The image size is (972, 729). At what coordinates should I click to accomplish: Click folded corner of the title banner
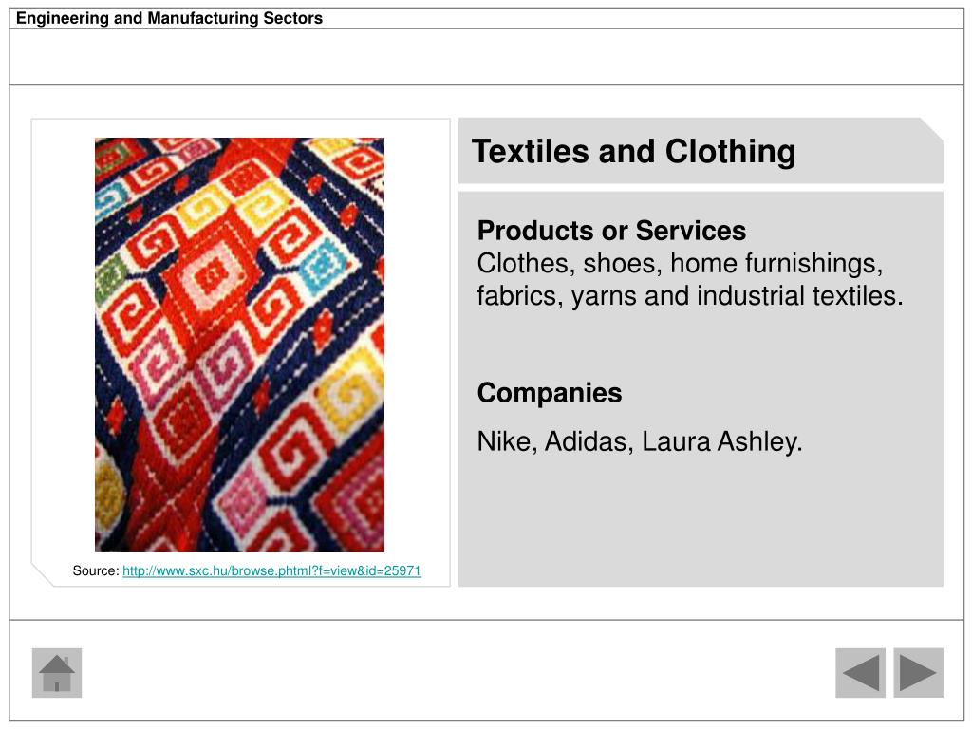click(932, 128)
